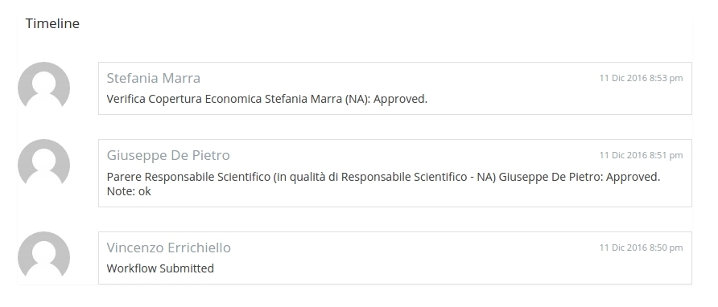Click 'Approved.' in Giuseppe De Pietro's entry
Screen dimensions: 718x307
633,177
